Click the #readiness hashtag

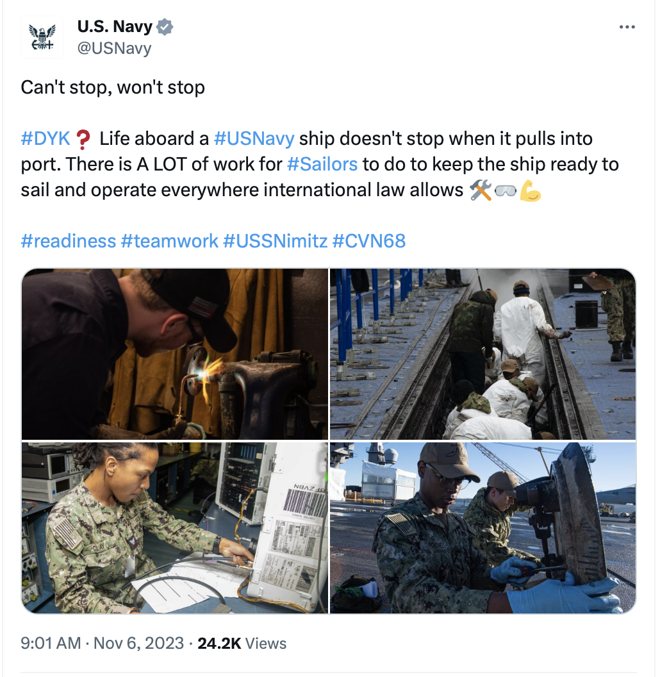click(68, 241)
